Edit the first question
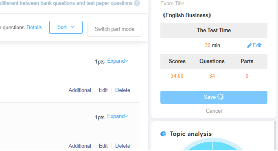278x151 pixels. [x=103, y=90]
